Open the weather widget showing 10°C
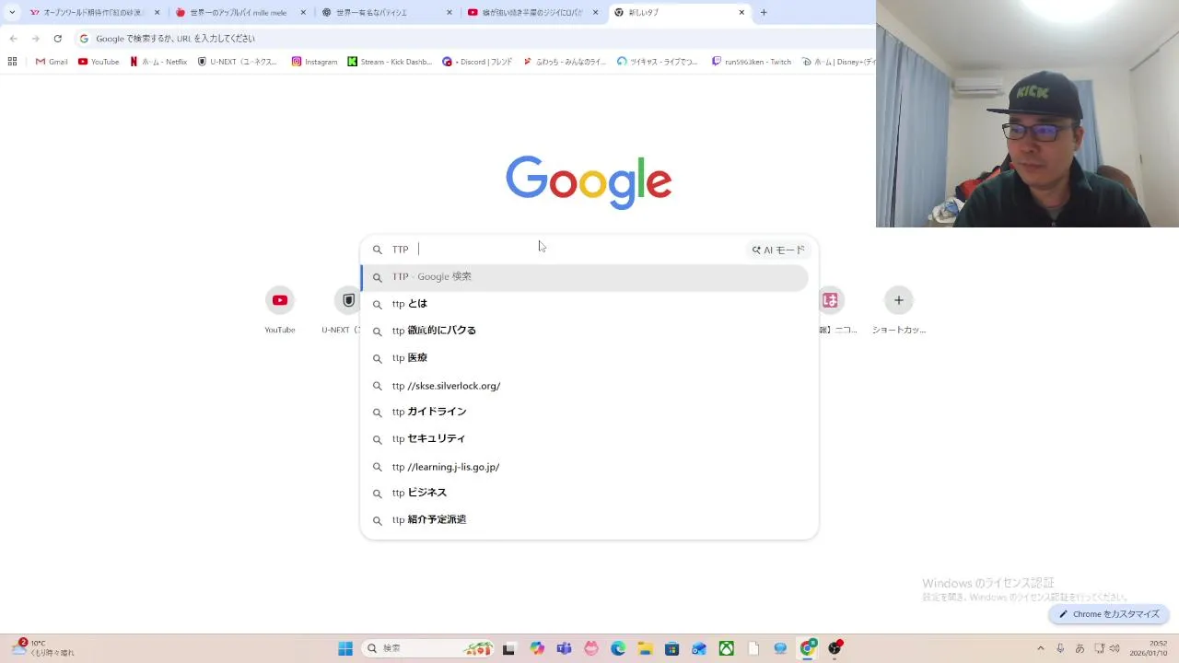This screenshot has height=663, width=1179. coord(43,648)
